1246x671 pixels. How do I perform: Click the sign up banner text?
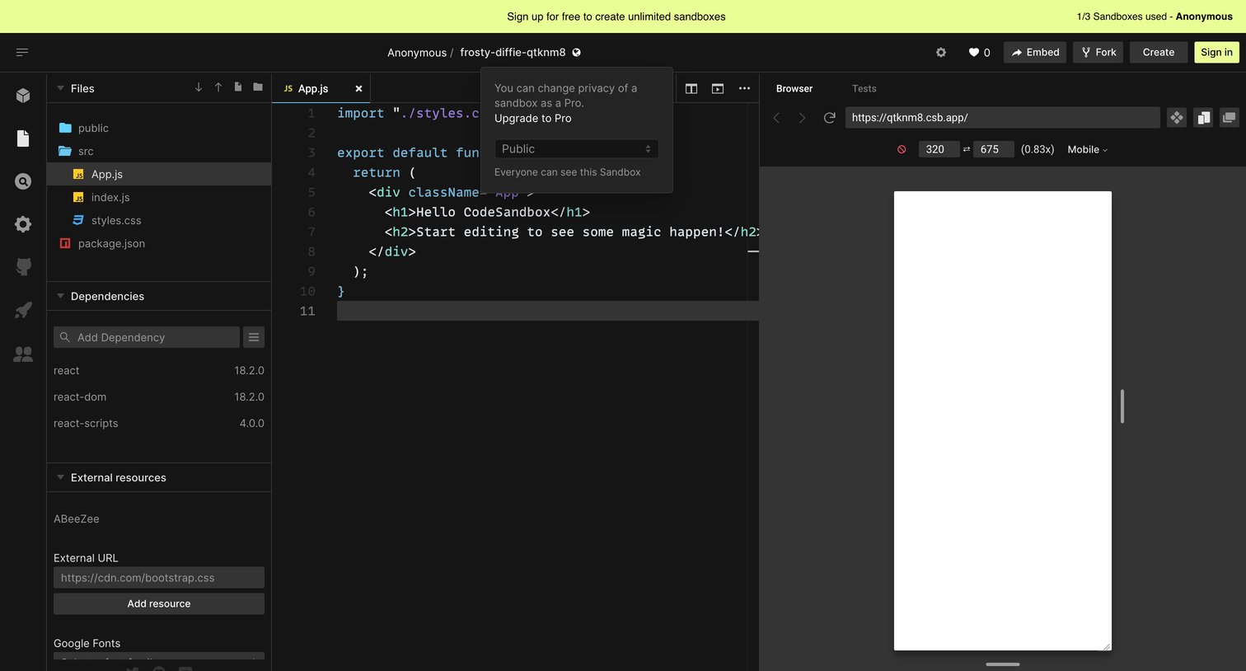(x=616, y=16)
